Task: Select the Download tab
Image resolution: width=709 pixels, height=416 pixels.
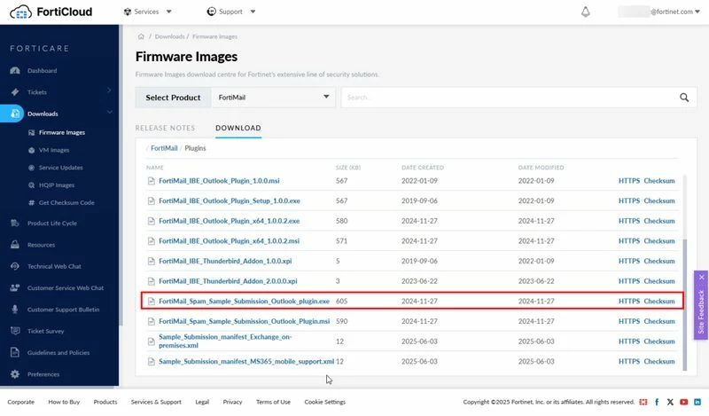Action: pos(238,128)
